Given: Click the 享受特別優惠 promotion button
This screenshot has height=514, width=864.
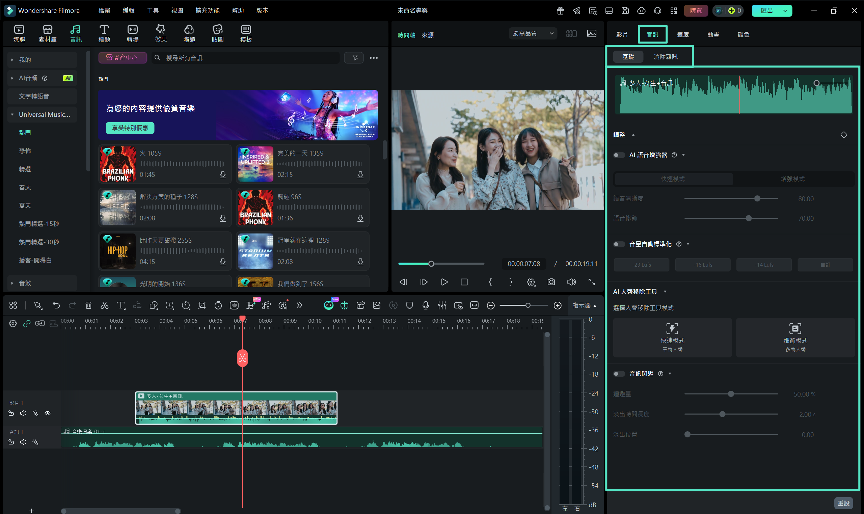Looking at the screenshot, I should coord(130,128).
